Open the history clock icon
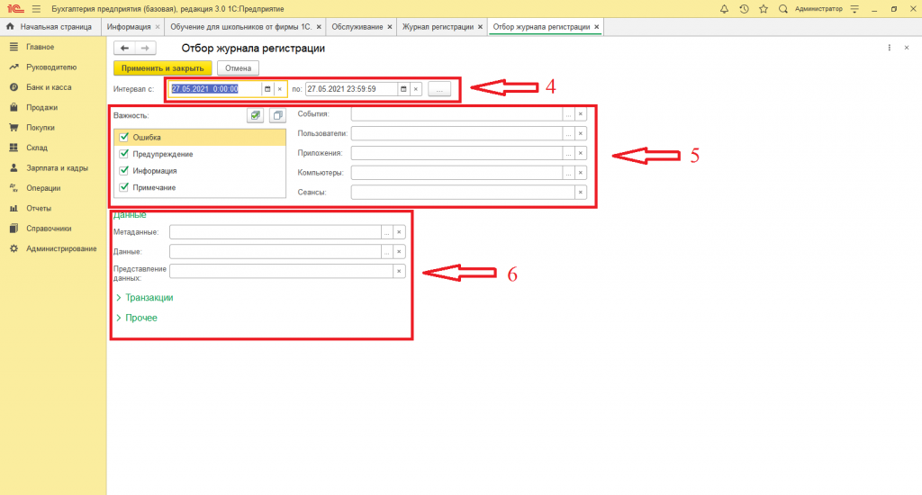Screen dimensions: 922x495 744,9
